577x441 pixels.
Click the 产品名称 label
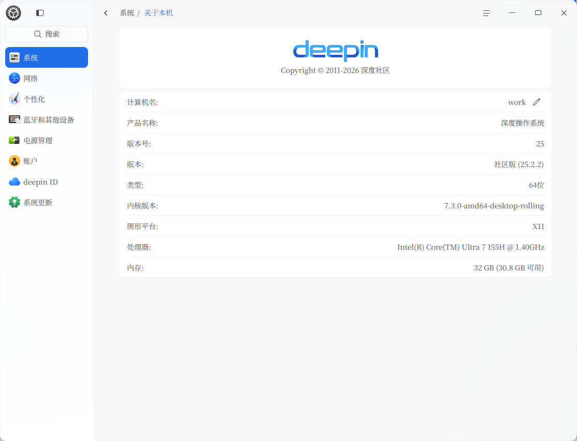(142, 123)
